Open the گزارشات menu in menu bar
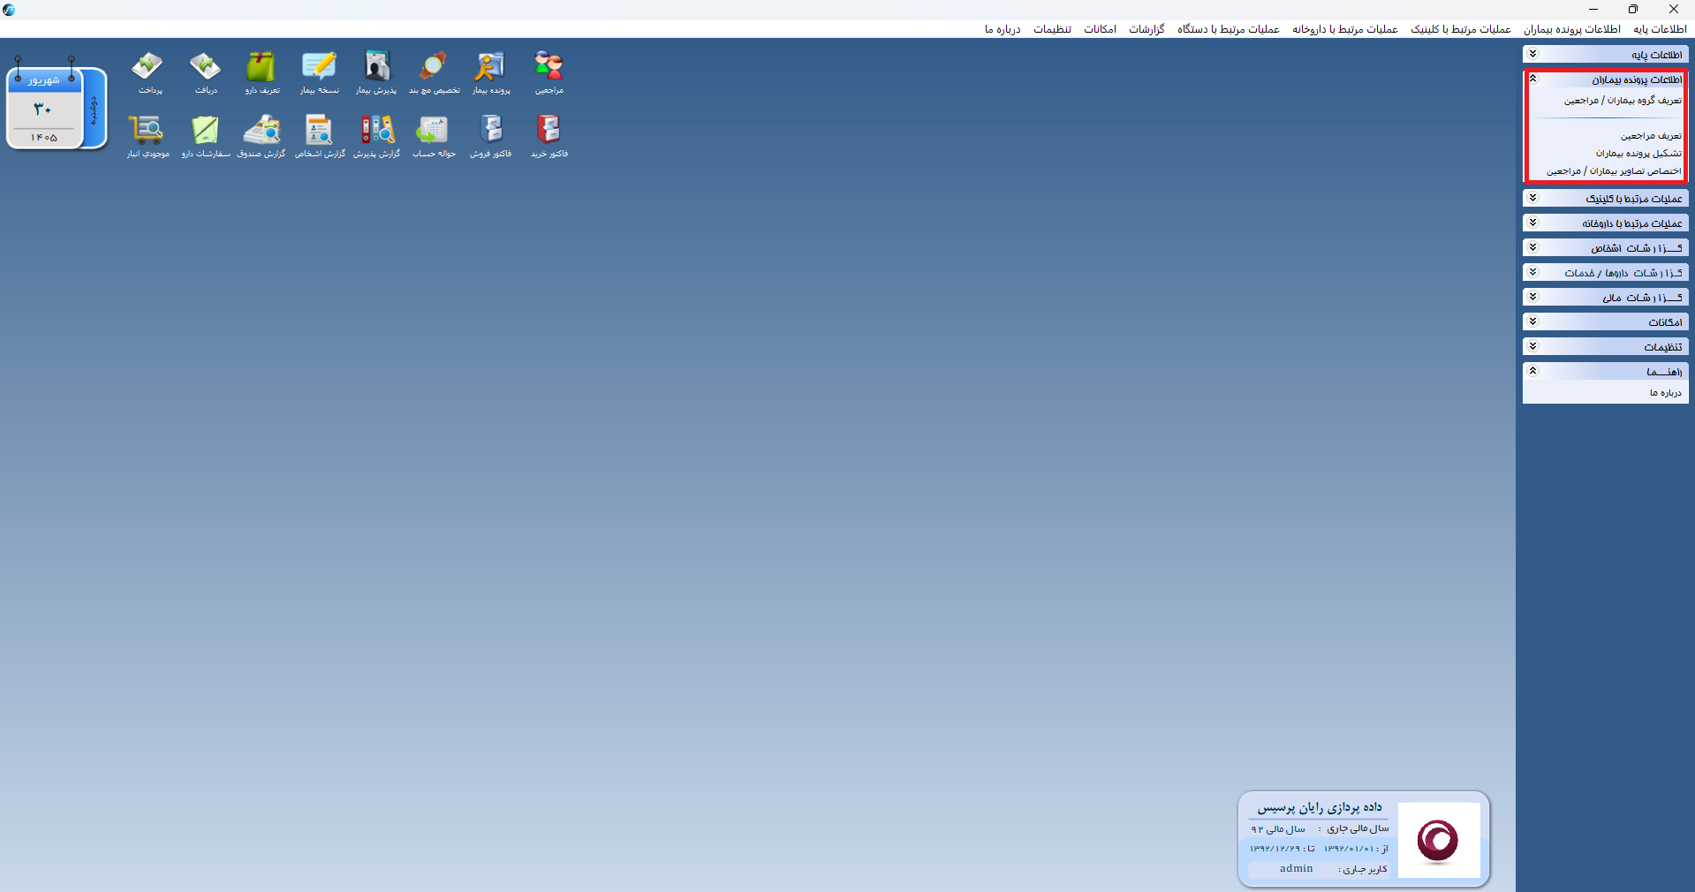 tap(1146, 29)
